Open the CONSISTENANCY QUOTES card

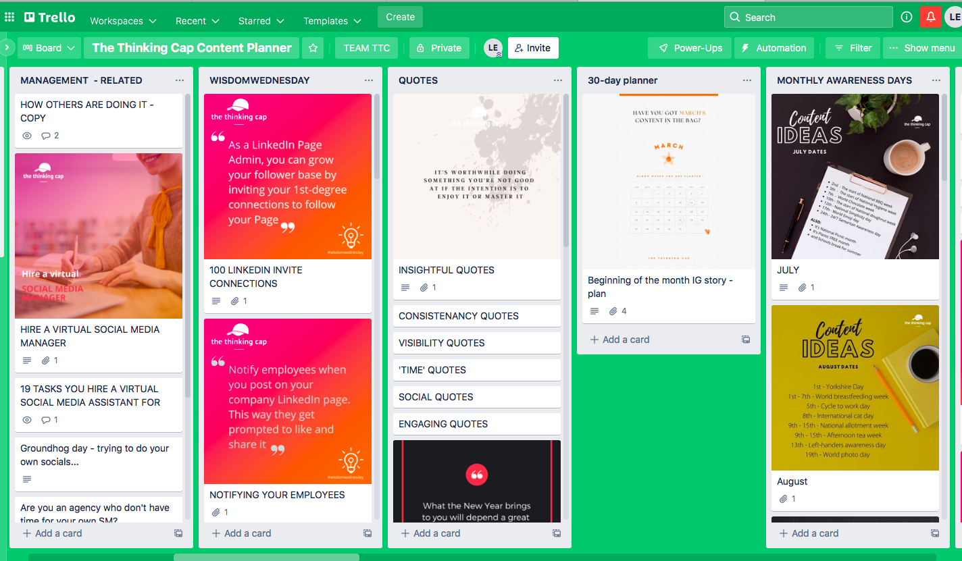(x=477, y=316)
